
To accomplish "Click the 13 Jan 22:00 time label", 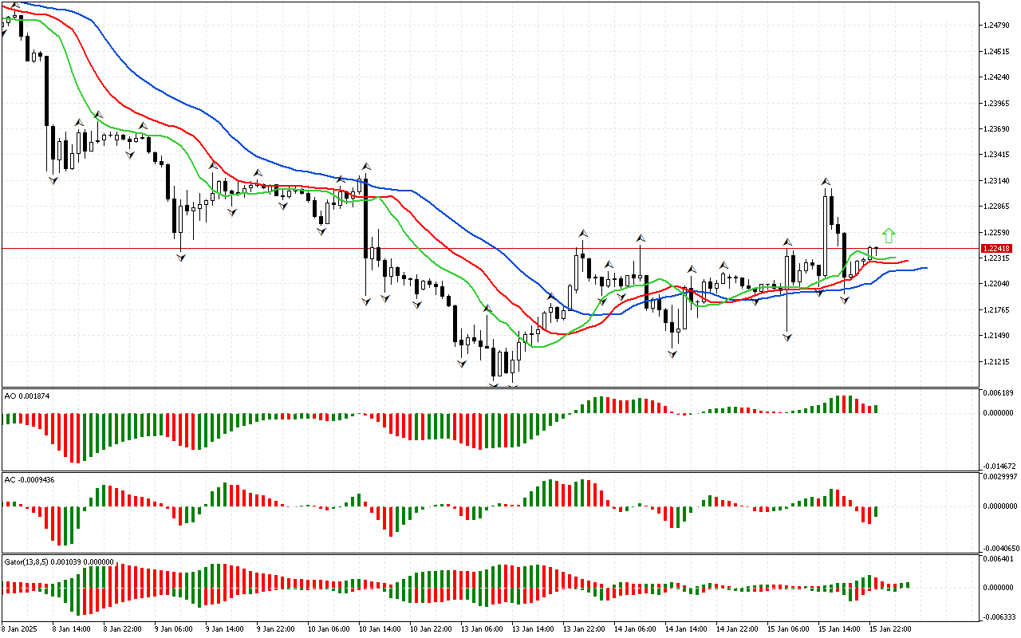I will coord(583,629).
